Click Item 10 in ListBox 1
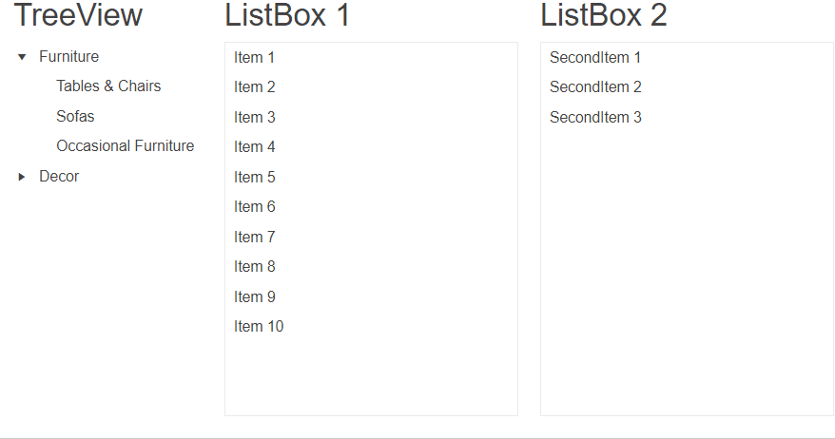The height and width of the screenshot is (439, 835). pos(259,327)
